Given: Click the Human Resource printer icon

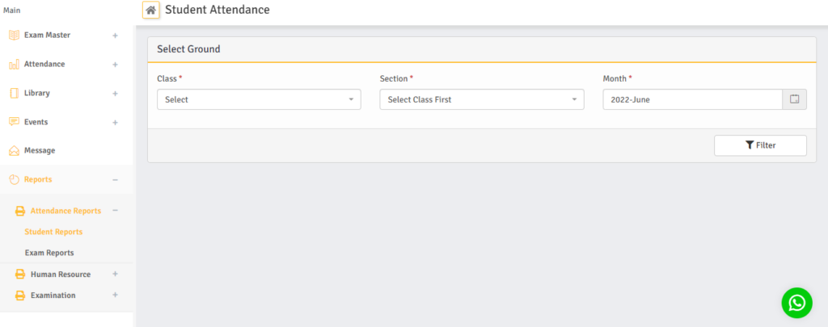Looking at the screenshot, I should pos(21,275).
